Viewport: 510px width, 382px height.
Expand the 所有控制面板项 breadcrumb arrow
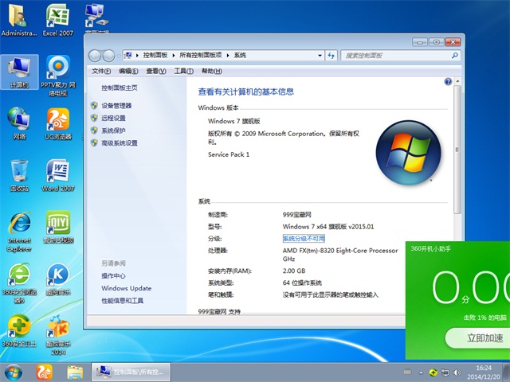pyautogui.click(x=228, y=56)
